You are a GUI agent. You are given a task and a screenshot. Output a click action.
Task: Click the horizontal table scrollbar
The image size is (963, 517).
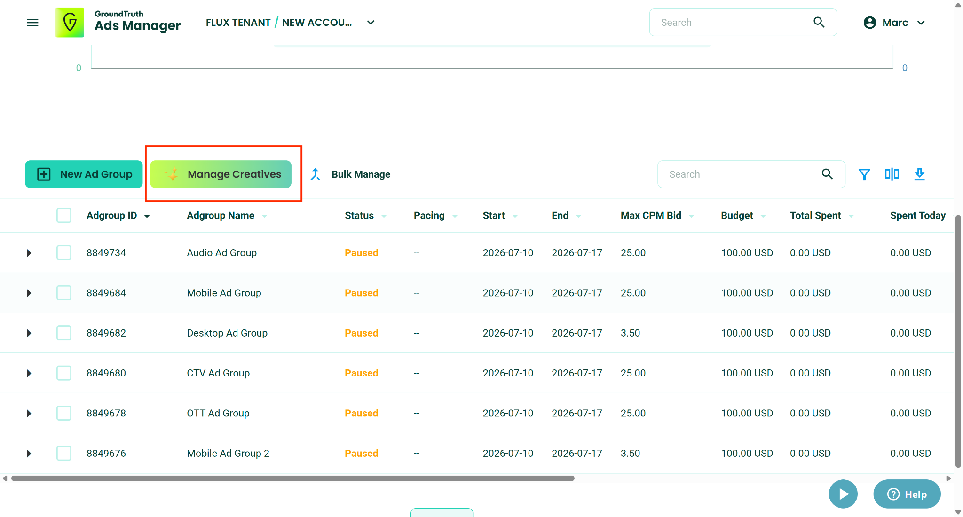pos(293,478)
